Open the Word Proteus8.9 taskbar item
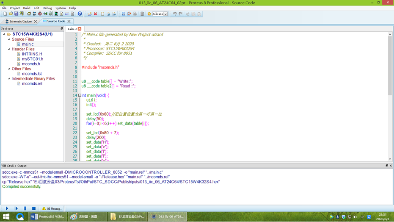 tap(47, 216)
